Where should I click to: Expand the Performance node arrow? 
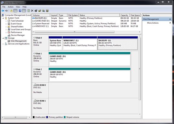[6, 32]
